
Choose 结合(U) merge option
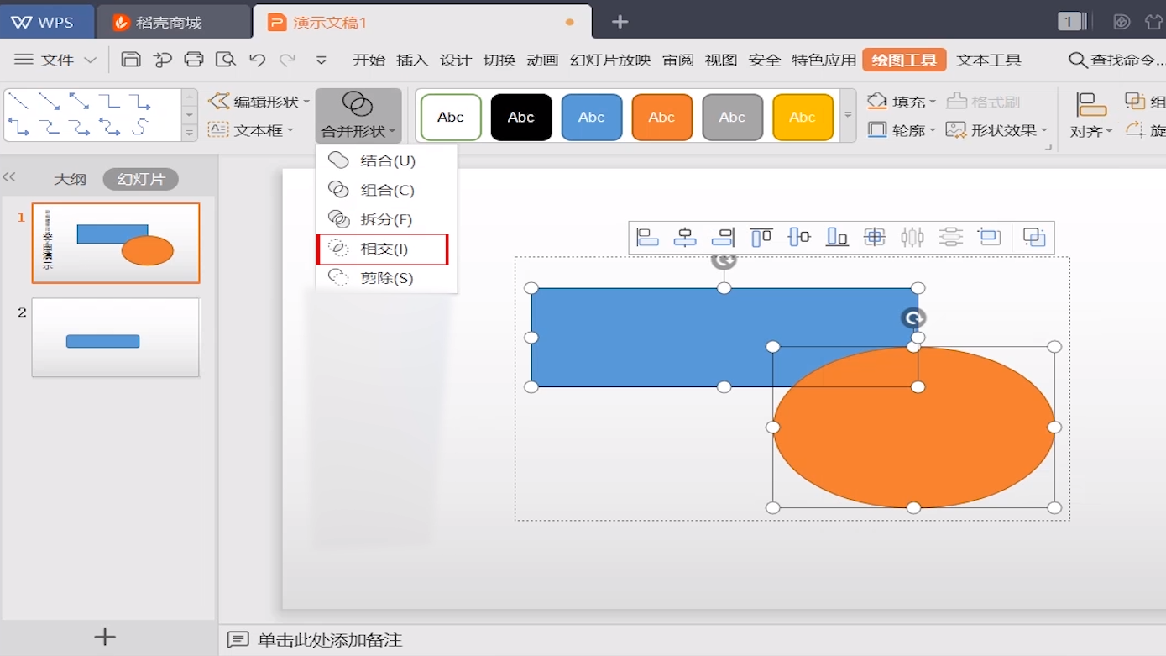tap(387, 160)
